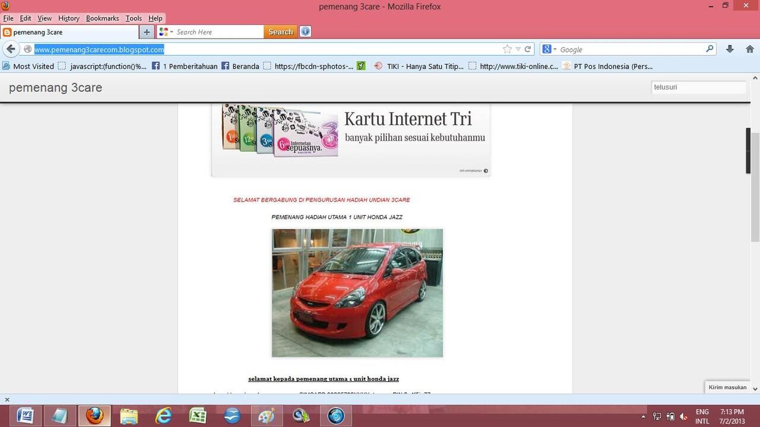Click SELAMAT BERGABUNG DI PENGURUSAN HADIAH text
The image size is (760, 427).
[x=321, y=200]
